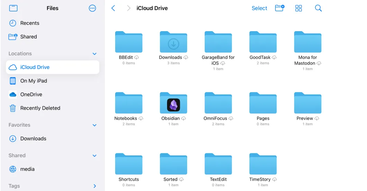Image resolution: width=367 pixels, height=191 pixels.
Task: Collapse the Favorites section
Action: coord(94,125)
